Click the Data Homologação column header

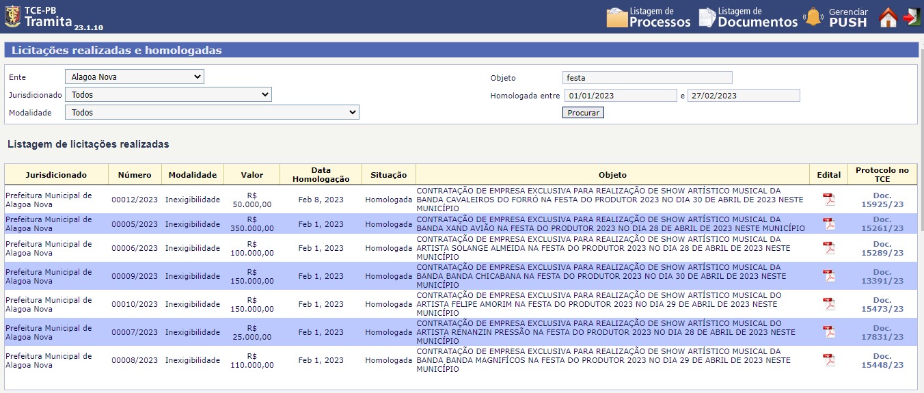(x=321, y=175)
